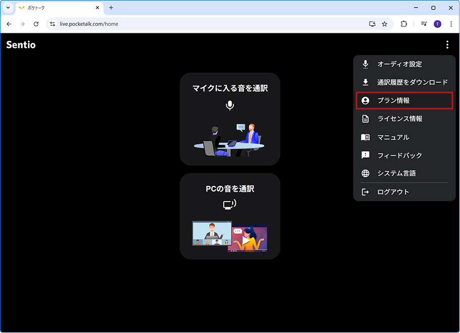The height and width of the screenshot is (333, 460).
Task: Open the purple T profile avatar
Action: tap(437, 24)
